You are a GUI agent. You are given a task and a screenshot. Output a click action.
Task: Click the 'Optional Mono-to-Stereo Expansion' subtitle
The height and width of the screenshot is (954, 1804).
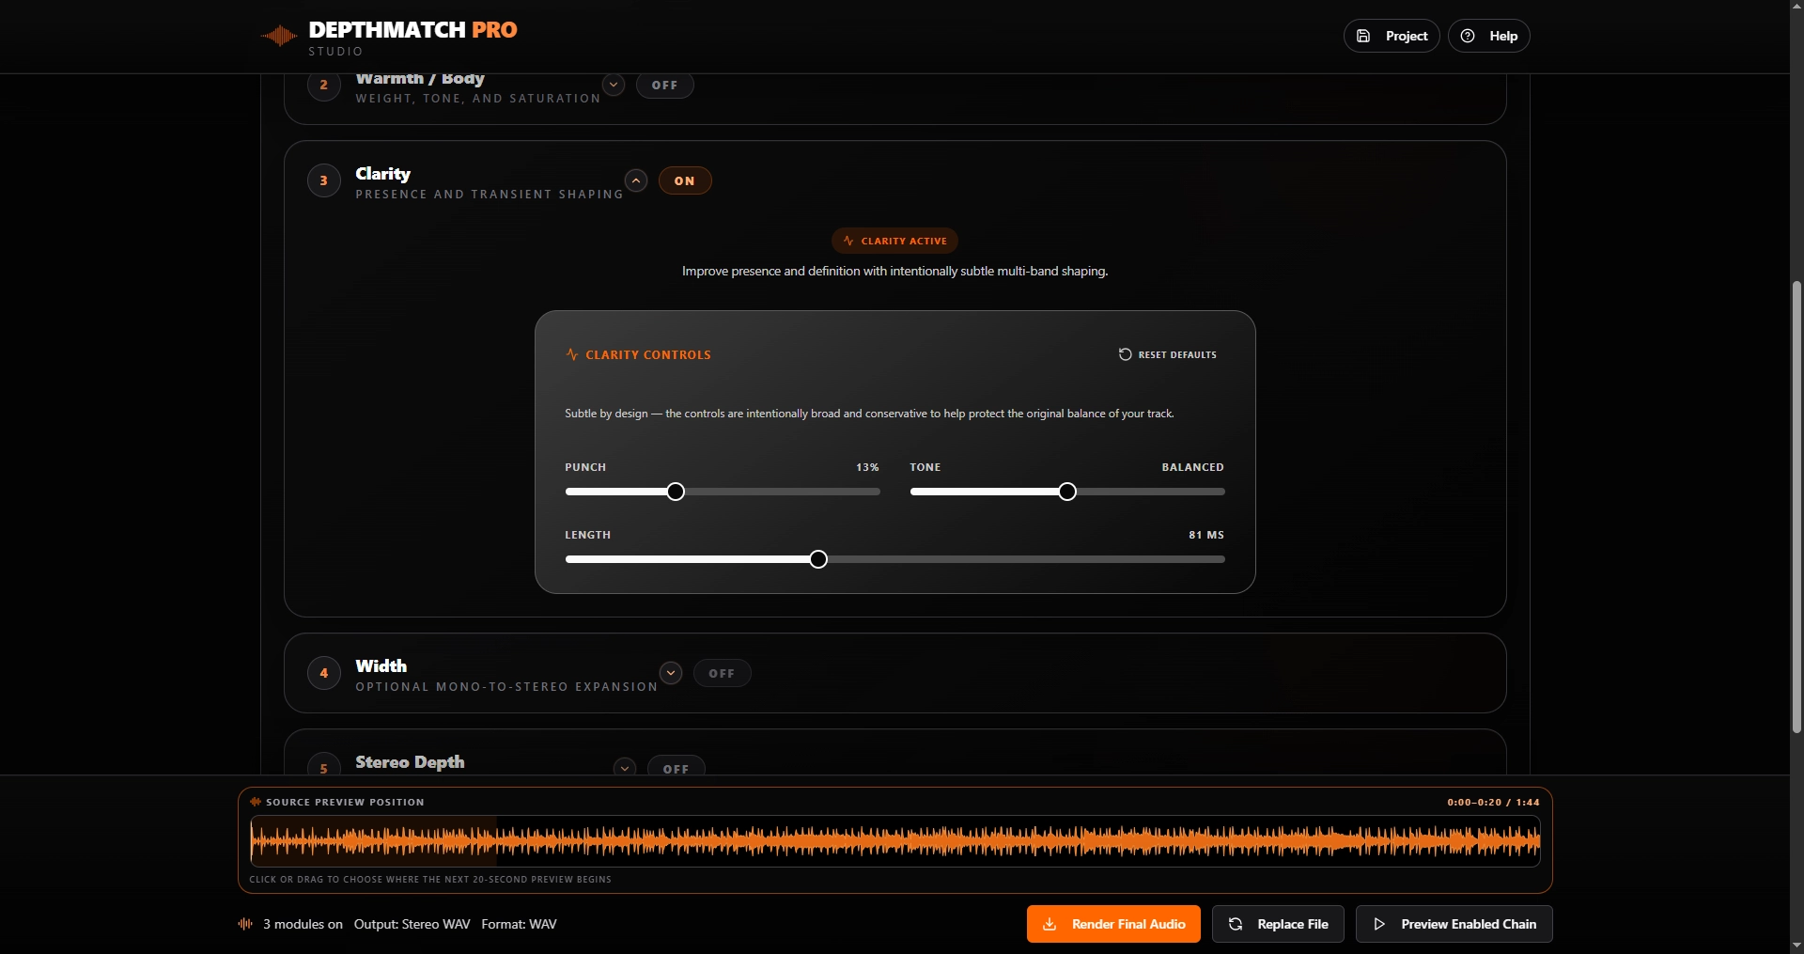[x=506, y=687]
